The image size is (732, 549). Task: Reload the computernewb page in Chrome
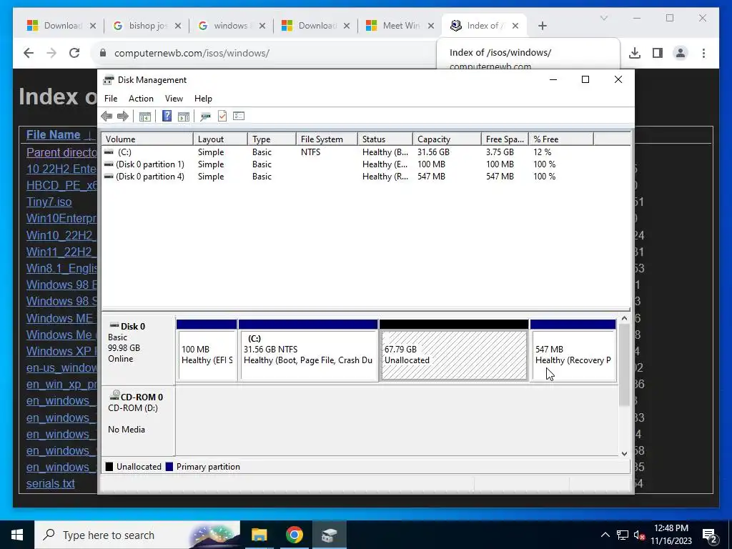[74, 53]
